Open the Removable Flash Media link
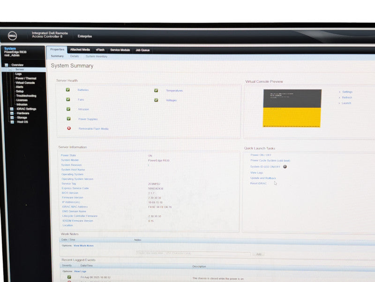375x282 pixels. 93,128
